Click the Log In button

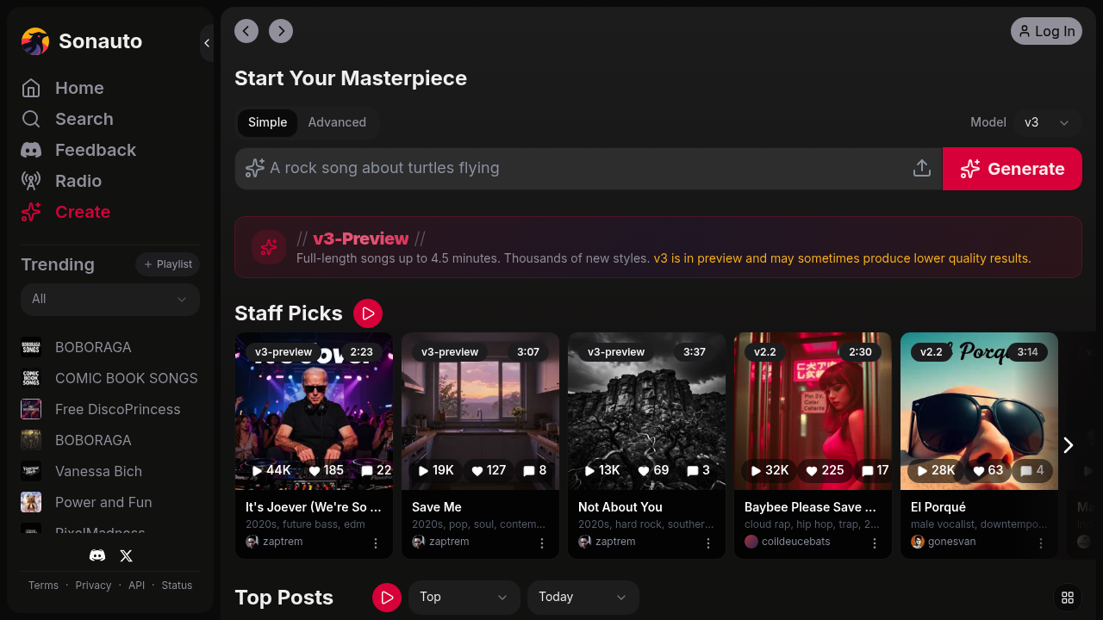[x=1046, y=31]
